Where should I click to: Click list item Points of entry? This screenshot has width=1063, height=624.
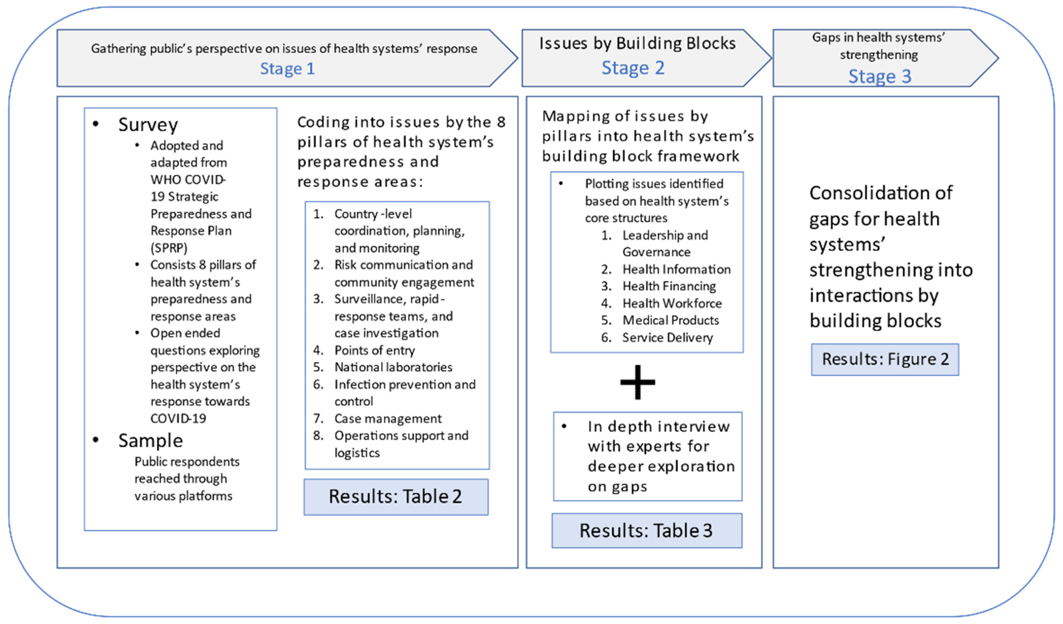[375, 350]
